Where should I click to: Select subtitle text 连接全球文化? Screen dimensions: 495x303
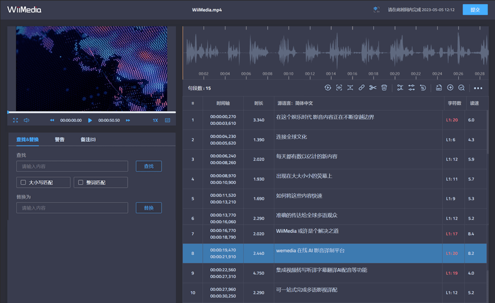tap(292, 137)
